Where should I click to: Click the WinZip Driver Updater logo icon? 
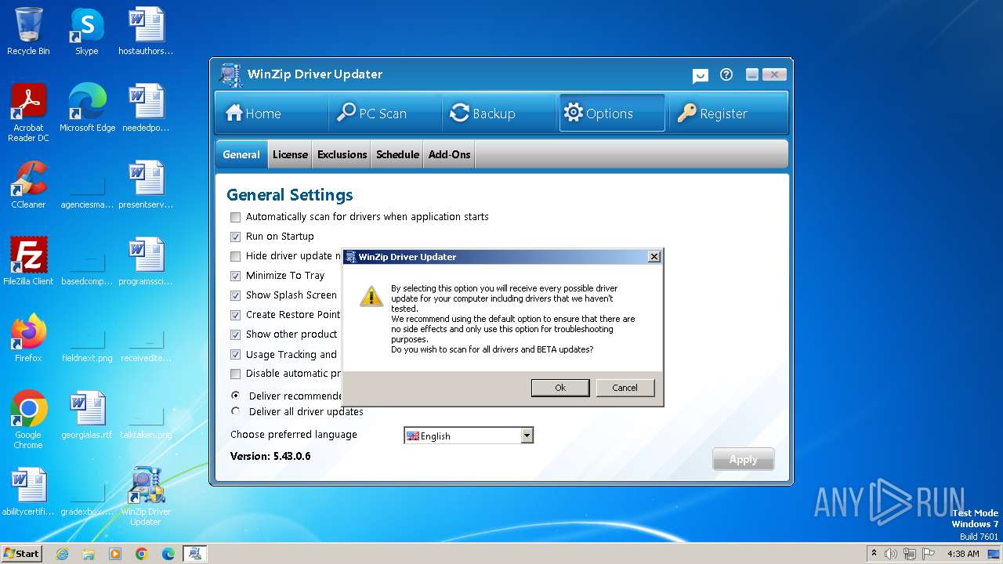[x=230, y=74]
